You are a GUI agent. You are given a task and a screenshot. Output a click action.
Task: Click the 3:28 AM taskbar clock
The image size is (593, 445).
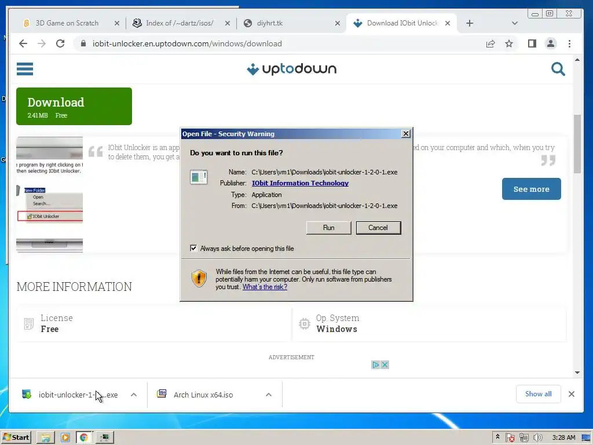coord(563,437)
